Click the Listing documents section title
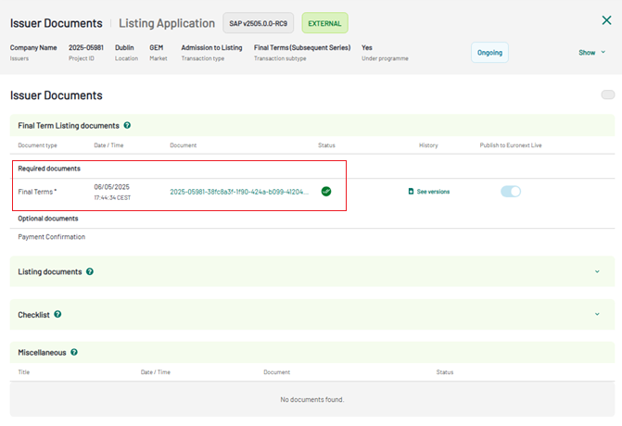 (x=49, y=272)
